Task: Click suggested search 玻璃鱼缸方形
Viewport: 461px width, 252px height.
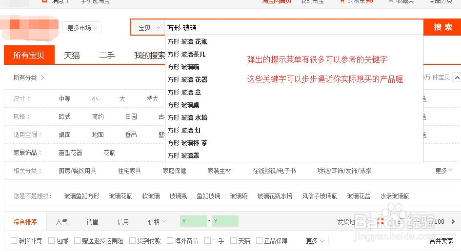Action: (82, 196)
